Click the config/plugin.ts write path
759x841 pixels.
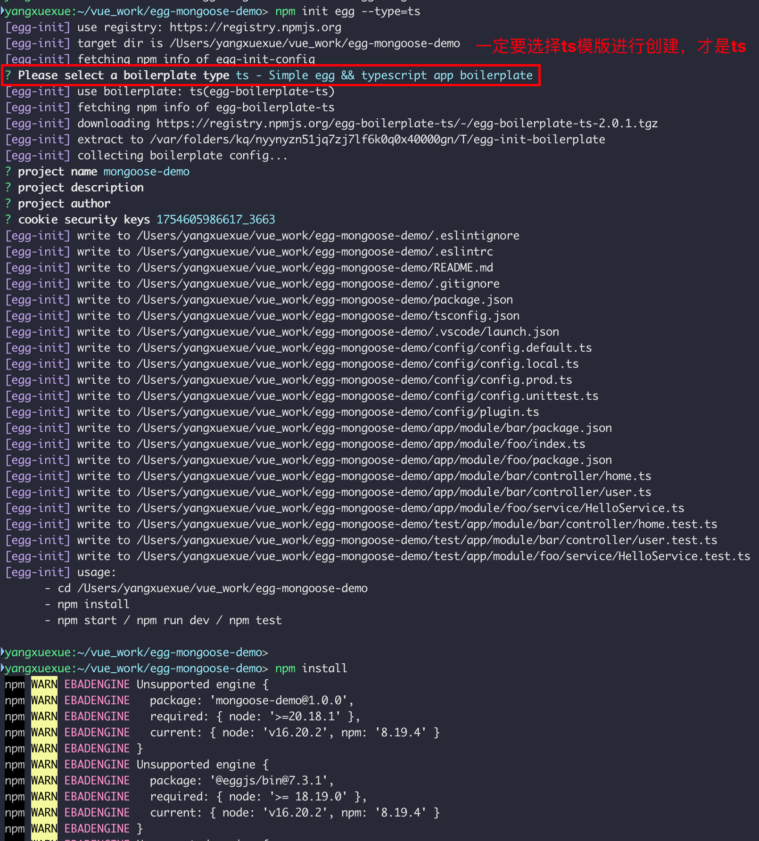tap(338, 412)
